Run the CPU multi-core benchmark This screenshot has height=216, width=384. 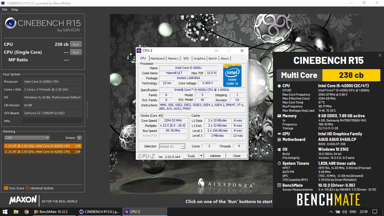[76, 44]
